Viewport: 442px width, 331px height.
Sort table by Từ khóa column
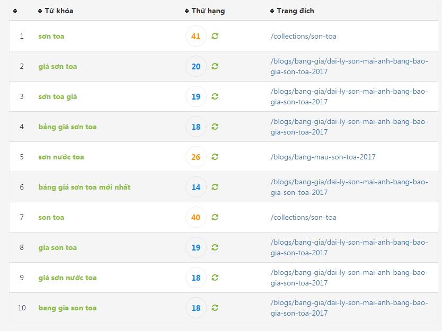pyautogui.click(x=56, y=11)
